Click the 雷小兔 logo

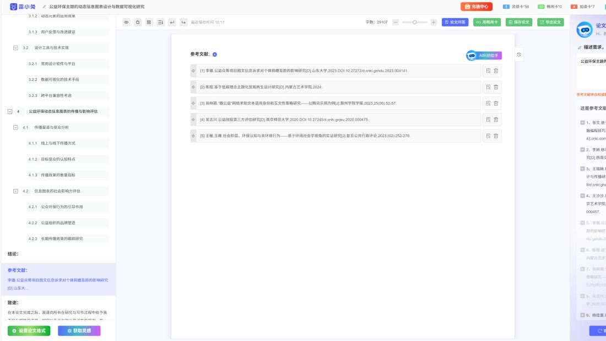click(23, 7)
